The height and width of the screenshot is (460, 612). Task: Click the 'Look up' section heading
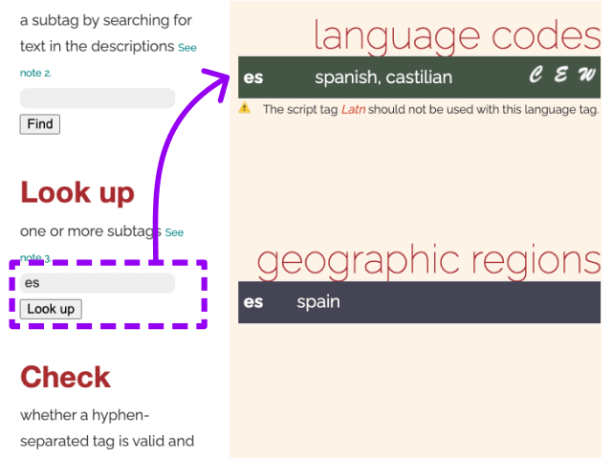pos(77,192)
